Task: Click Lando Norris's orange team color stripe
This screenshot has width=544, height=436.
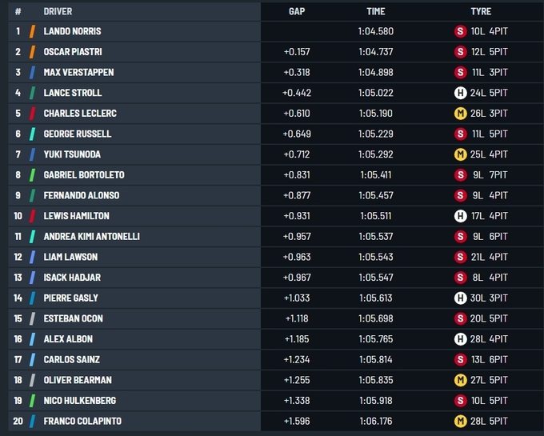Action: click(x=32, y=31)
